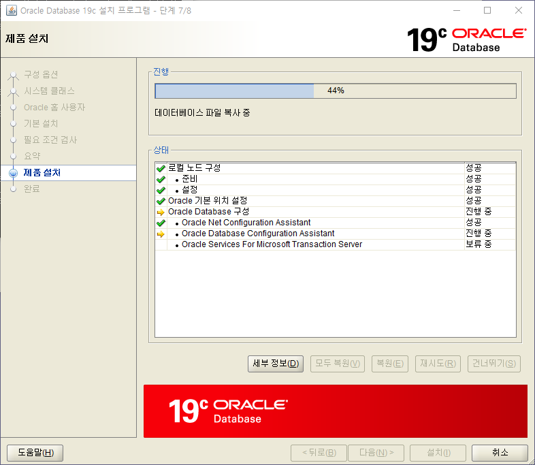Select 필요 조건 검사 step in sidebar
535x465 pixels.
(x=50, y=140)
